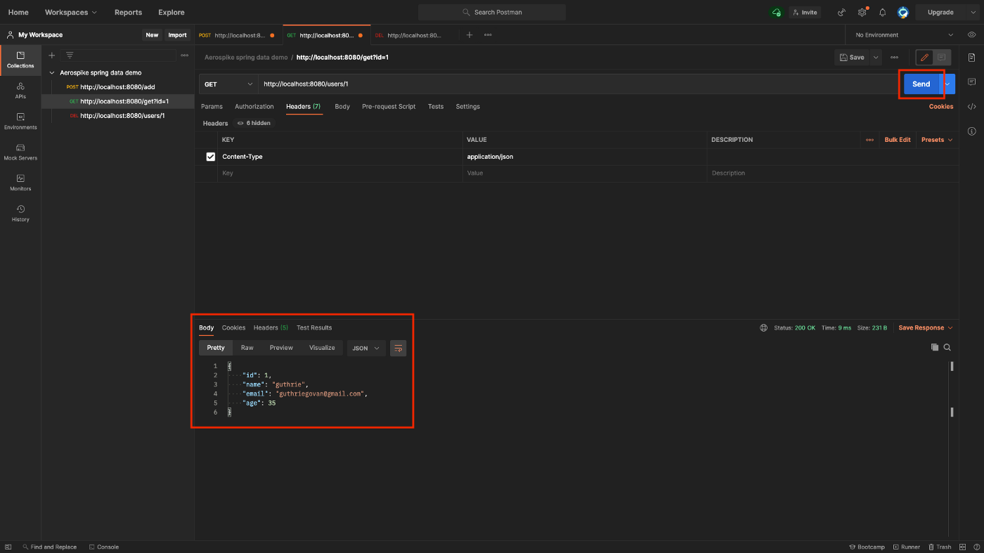This screenshot has height=553, width=984.
Task: Open the Collections sidebar panel
Action: 20,60
